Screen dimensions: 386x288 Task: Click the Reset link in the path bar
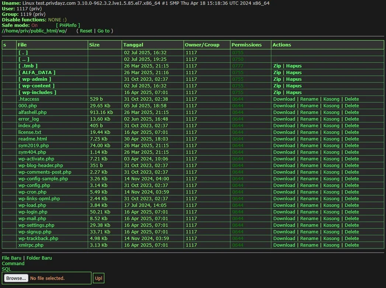tap(86, 31)
